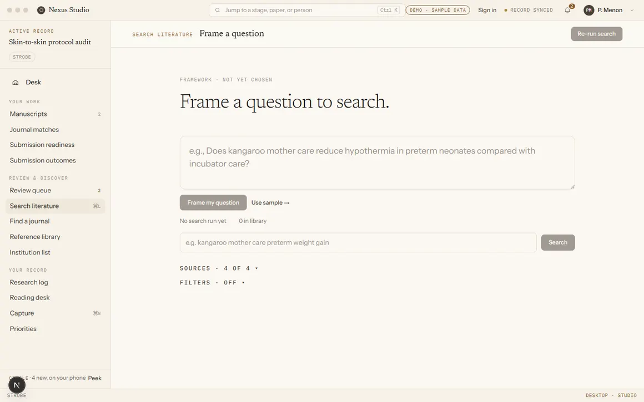Click the Skin-to-skin protocol audit title
The image size is (644, 402).
(50, 42)
